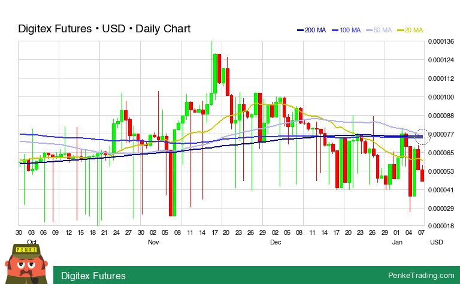Click the USD currency label under the axis

tap(436, 242)
